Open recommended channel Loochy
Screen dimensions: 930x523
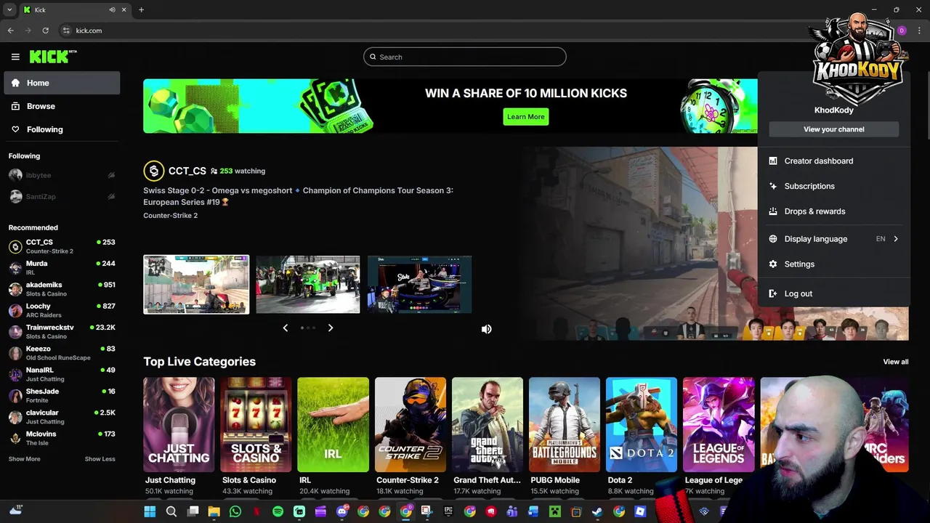coord(62,310)
